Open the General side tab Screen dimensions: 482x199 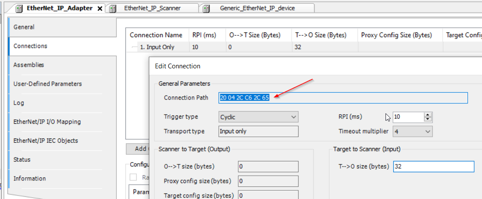pos(62,27)
